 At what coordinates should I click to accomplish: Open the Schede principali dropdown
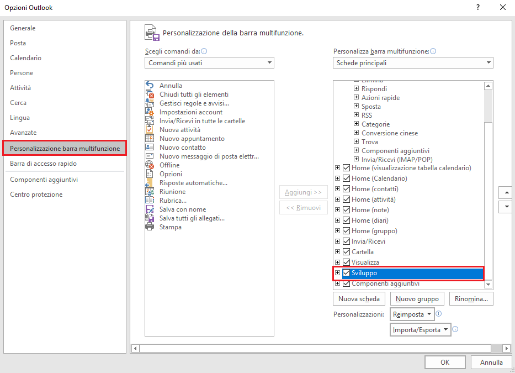click(413, 63)
